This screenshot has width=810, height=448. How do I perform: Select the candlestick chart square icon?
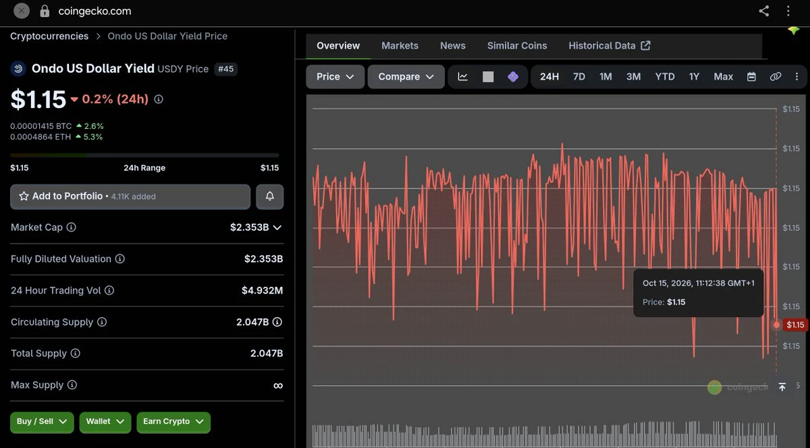488,77
